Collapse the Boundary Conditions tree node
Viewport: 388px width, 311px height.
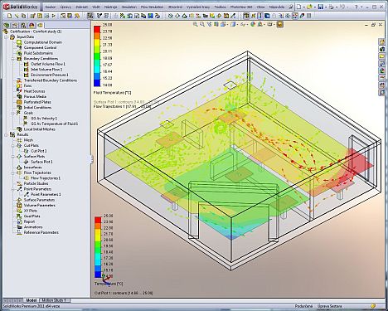coord(12,59)
